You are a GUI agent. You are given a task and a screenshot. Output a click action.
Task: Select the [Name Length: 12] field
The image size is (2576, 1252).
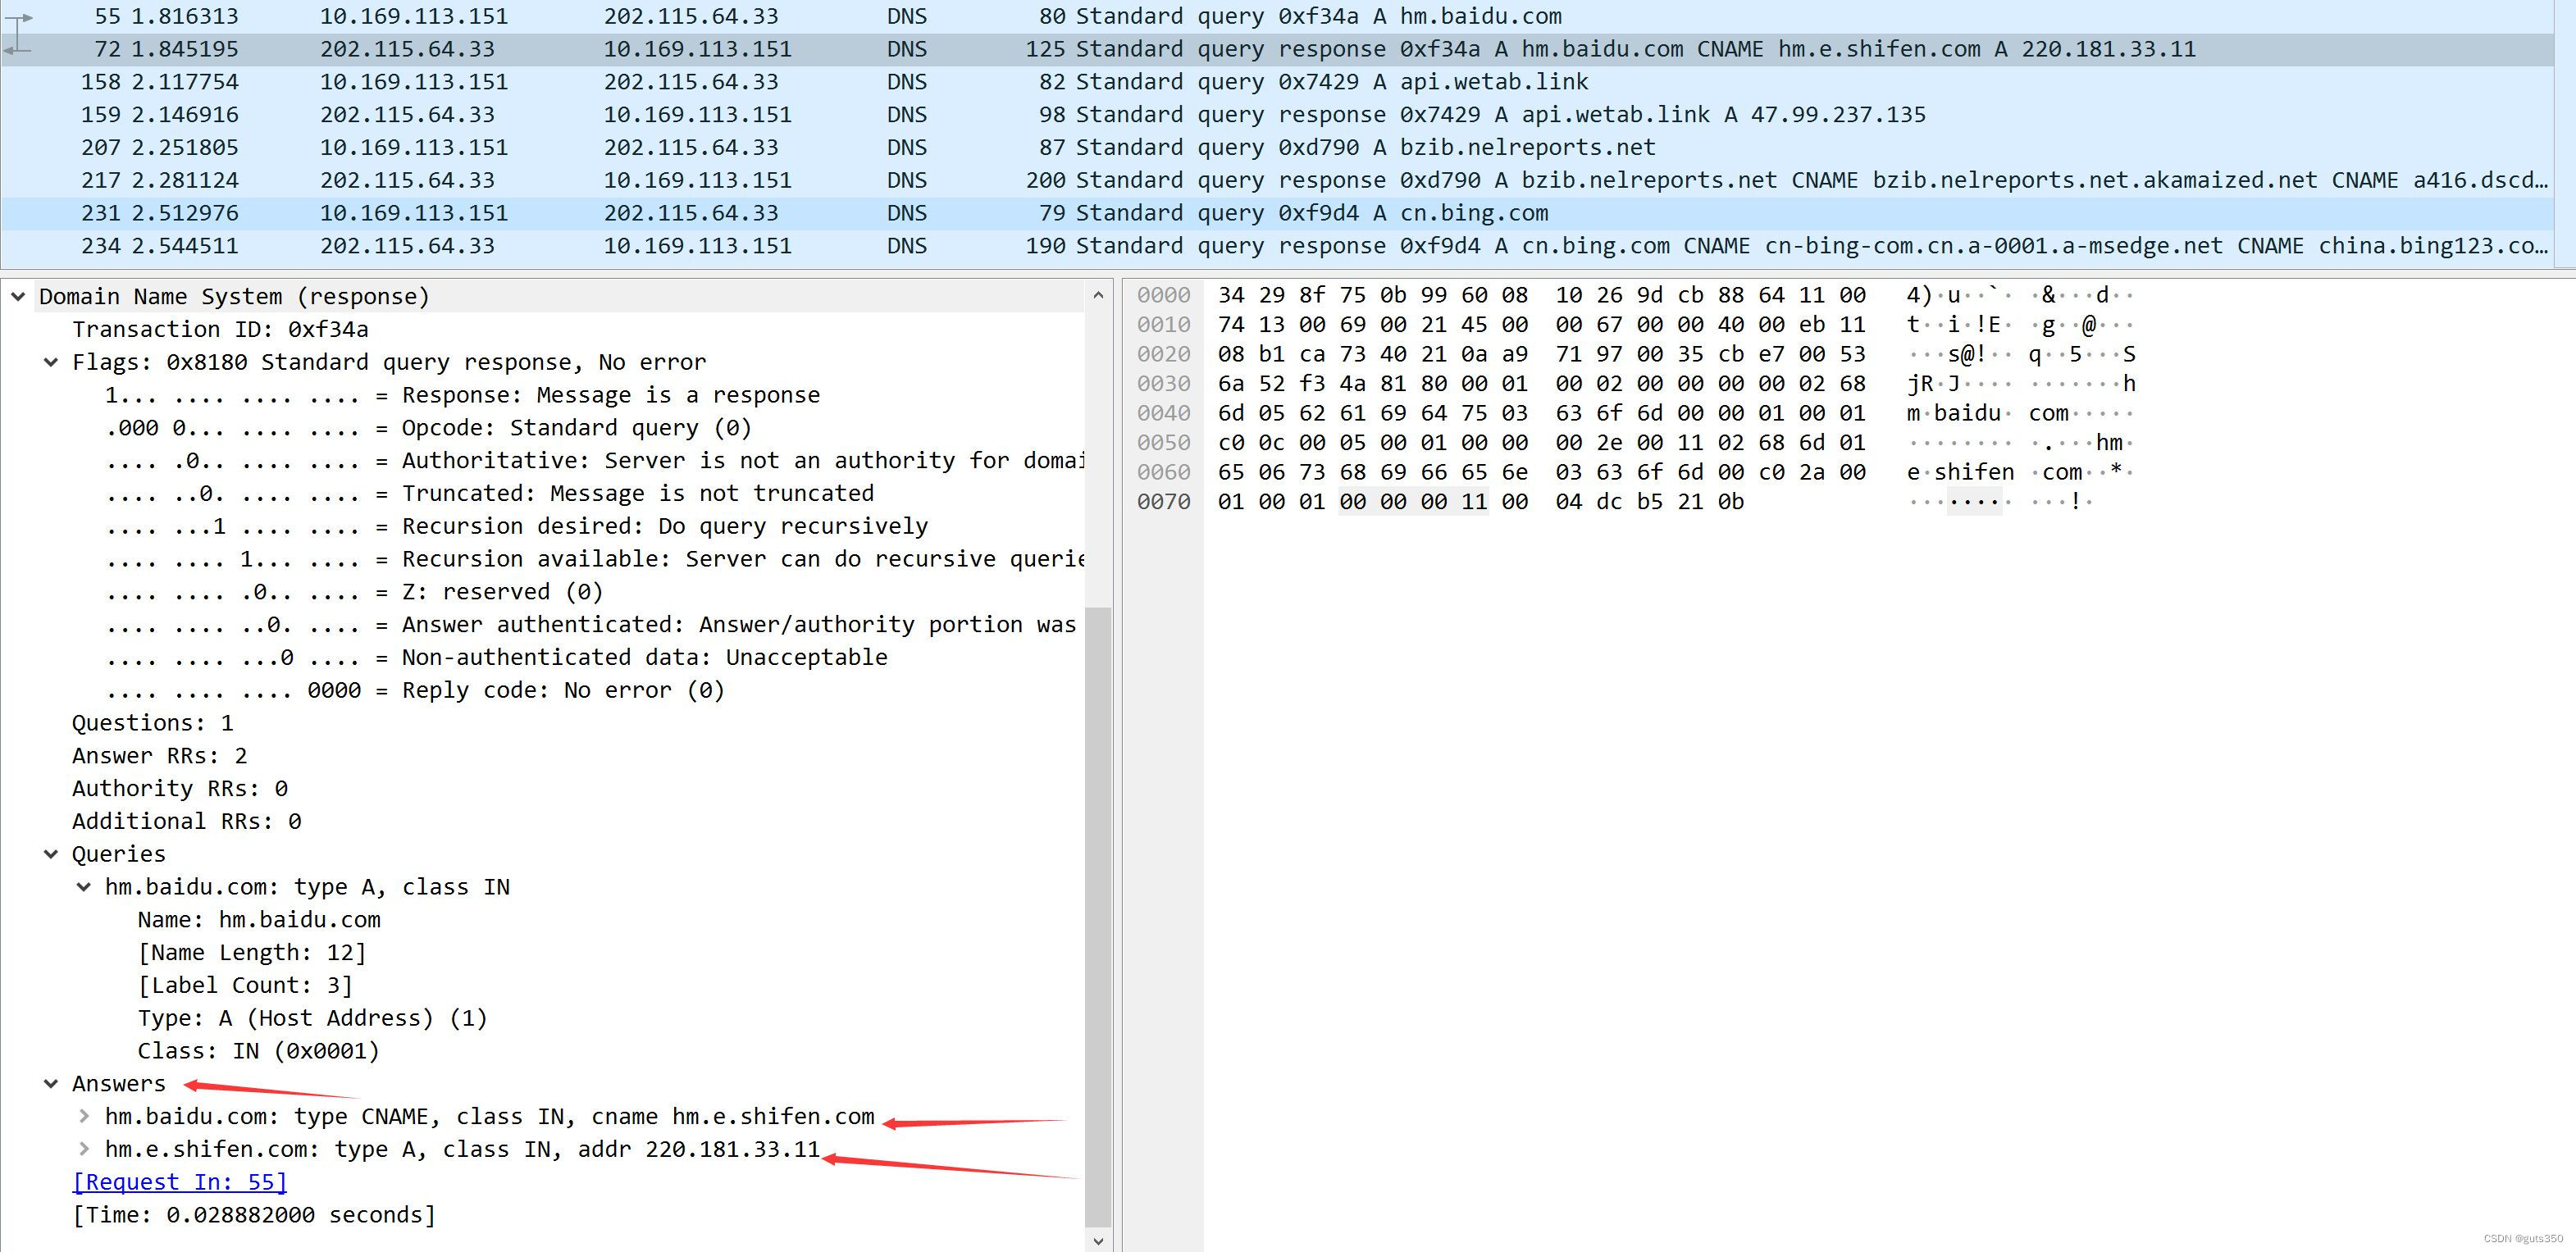pyautogui.click(x=252, y=953)
